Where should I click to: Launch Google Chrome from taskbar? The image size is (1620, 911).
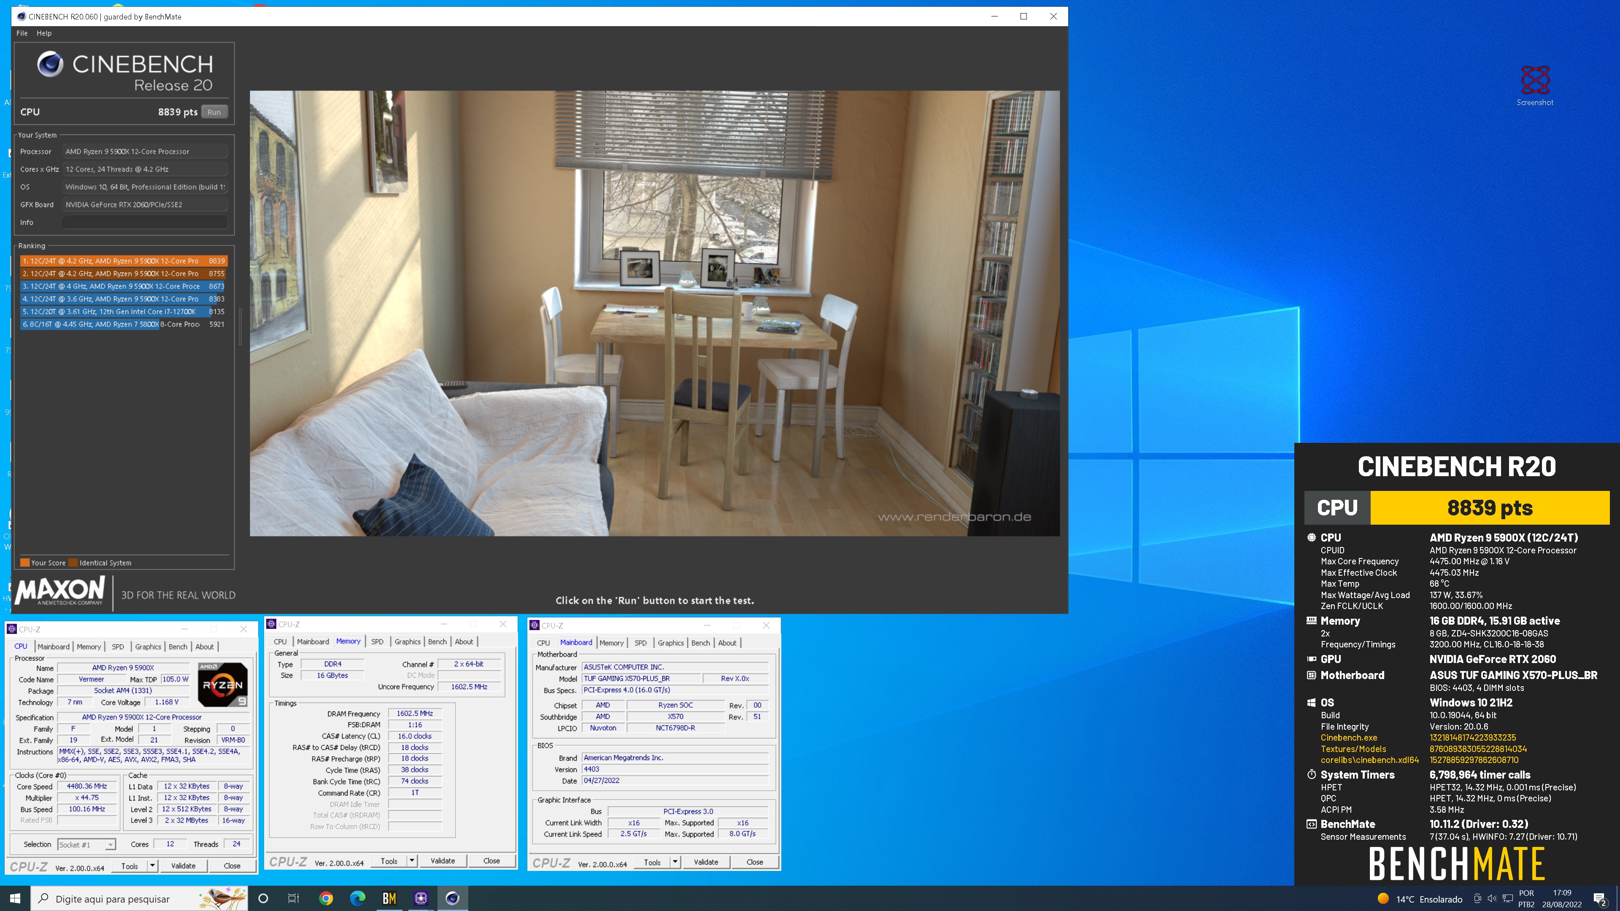(326, 898)
